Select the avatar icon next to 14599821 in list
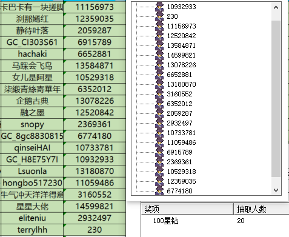Viewport: 289px width, 237px height. pos(159,55)
